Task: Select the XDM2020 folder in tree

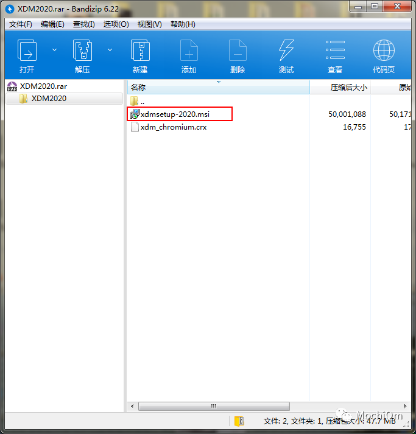Action: pos(49,99)
